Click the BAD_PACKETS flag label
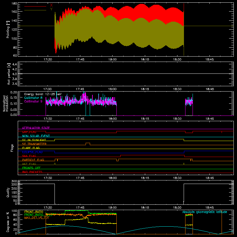Screen dimensions: 237x237 32,172
